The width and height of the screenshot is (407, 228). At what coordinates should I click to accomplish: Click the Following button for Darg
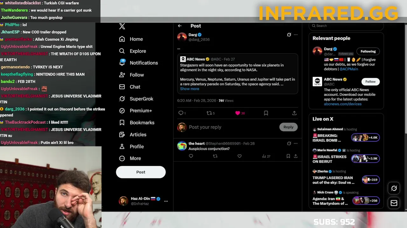point(368,51)
